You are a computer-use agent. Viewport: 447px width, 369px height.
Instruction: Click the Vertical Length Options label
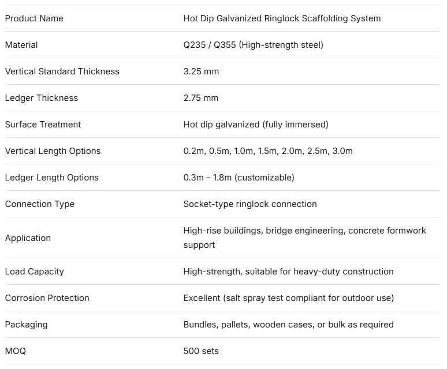point(53,151)
